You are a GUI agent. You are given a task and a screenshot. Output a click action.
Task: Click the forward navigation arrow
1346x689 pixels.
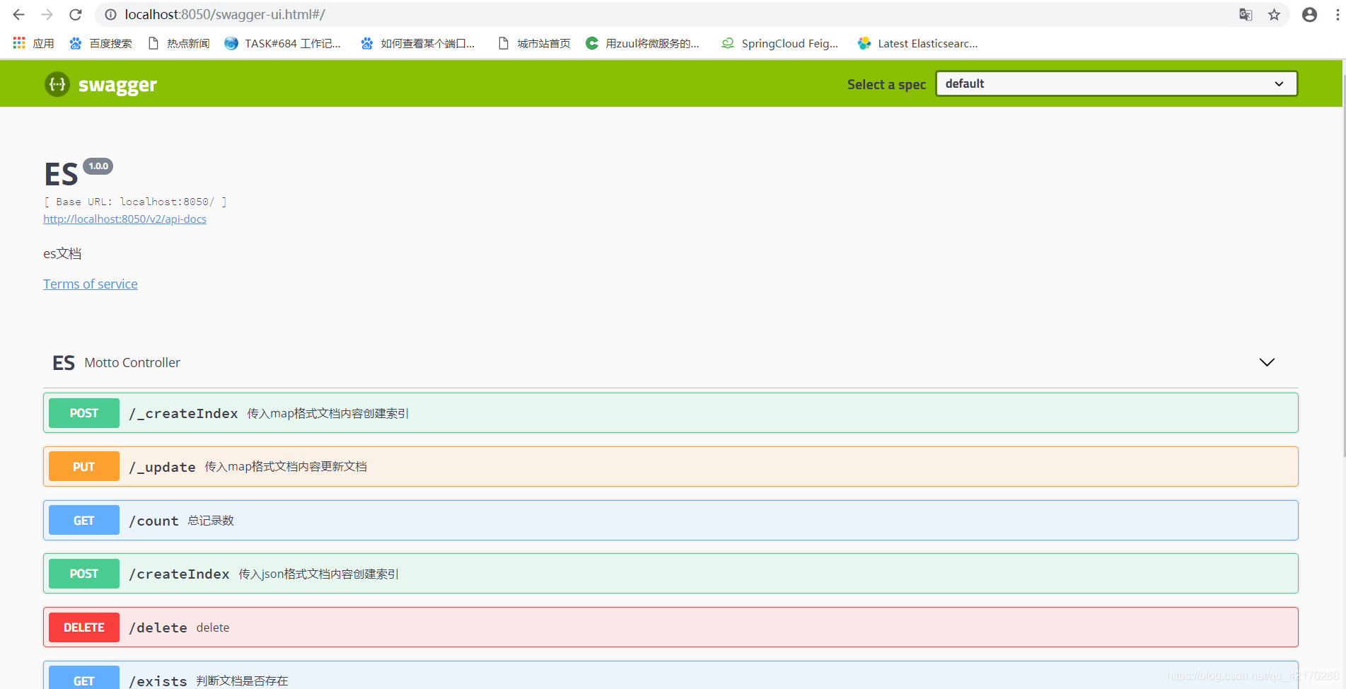point(46,14)
